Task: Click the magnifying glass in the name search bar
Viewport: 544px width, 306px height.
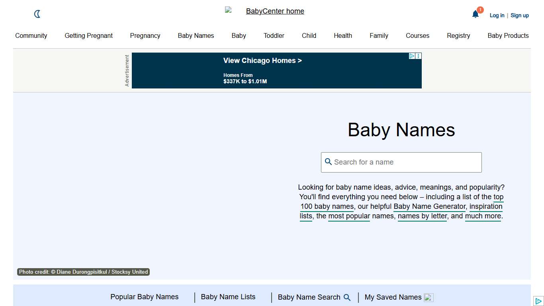Action: pos(328,162)
